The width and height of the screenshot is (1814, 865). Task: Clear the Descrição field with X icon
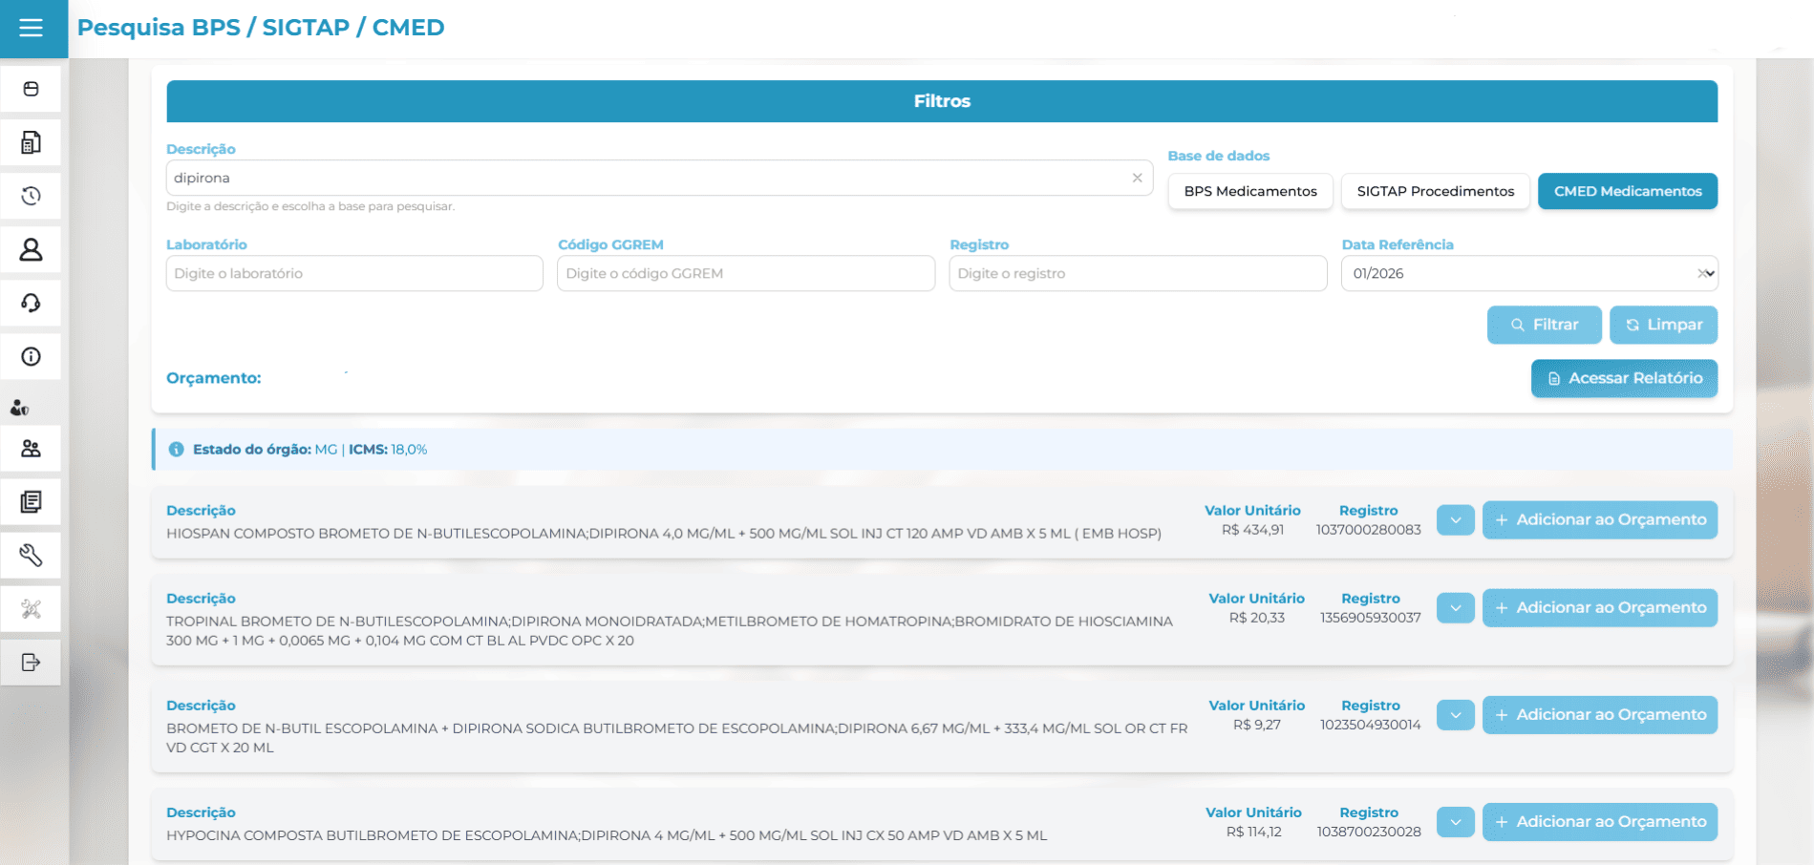tap(1137, 178)
